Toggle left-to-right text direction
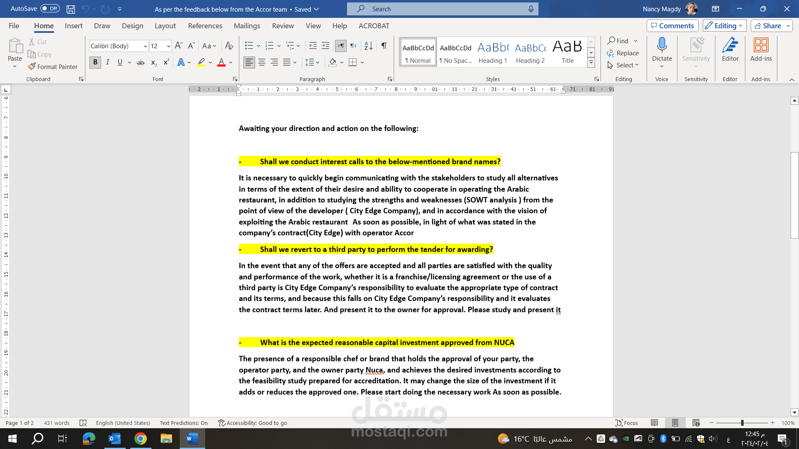Viewport: 799px width, 449px height. pos(340,46)
